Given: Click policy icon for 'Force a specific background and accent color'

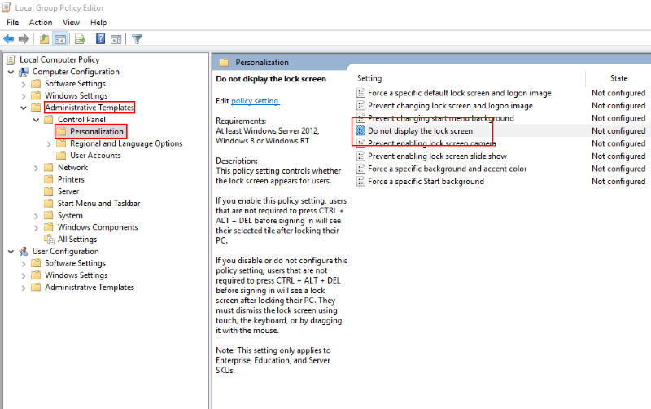Looking at the screenshot, I should pos(360,169).
